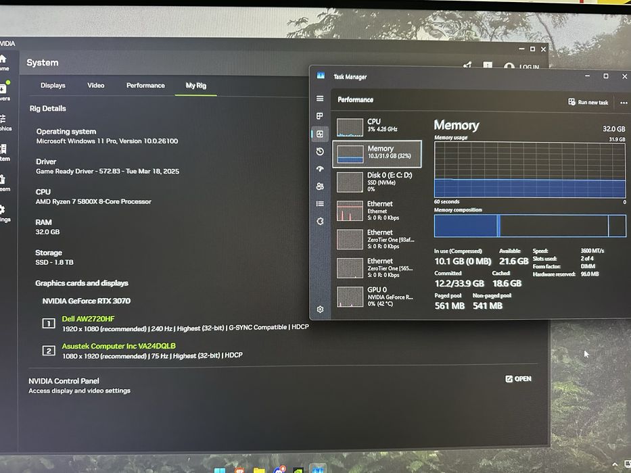Open Task Manager settings gear
Screen dimensions: 631x473
click(x=320, y=309)
